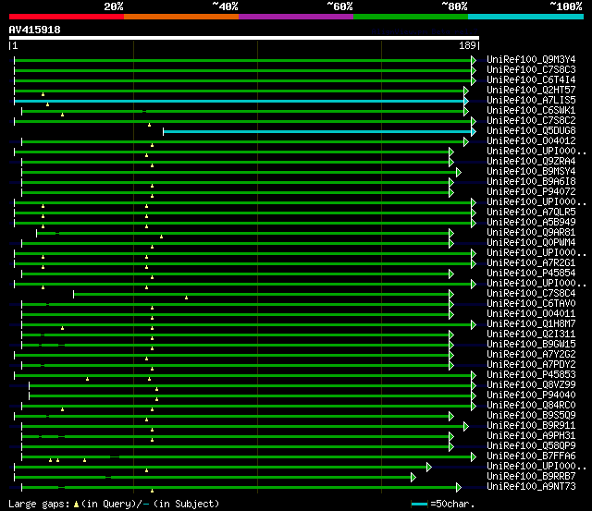Click the UniRef100_C7S8C2 label

coord(531,121)
